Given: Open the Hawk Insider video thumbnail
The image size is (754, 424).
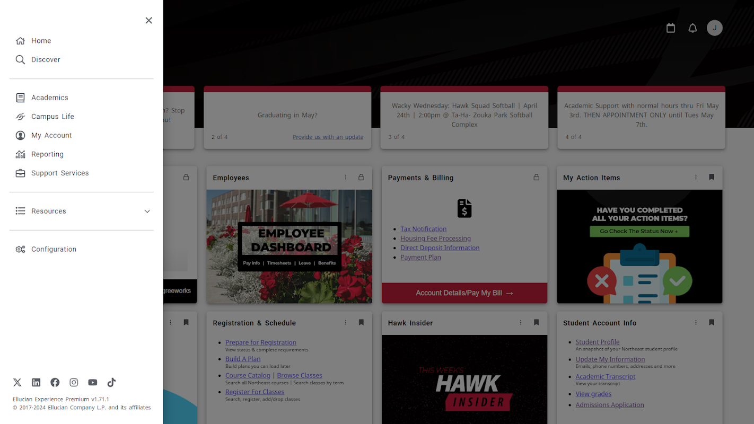Looking at the screenshot, I should (x=464, y=379).
